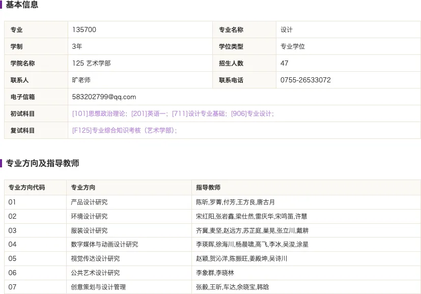Select advisors 李象群,李晓林
This screenshot has width=421, height=294.
(215, 273)
